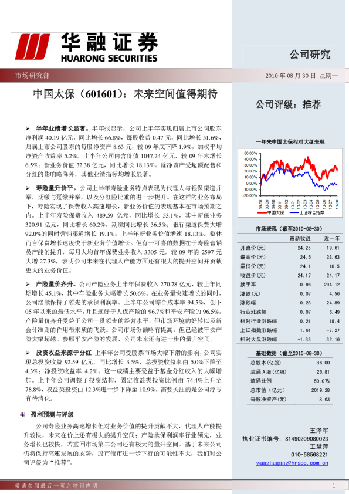
Task: Click the 产险量价齐升 bullet heading
Action: (56, 284)
